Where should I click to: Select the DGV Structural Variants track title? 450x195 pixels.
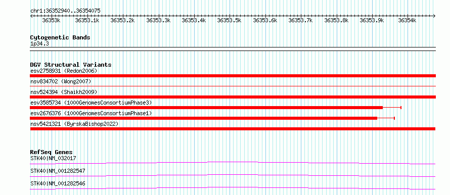(x=71, y=65)
